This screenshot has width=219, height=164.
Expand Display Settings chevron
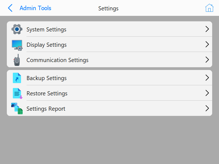[207, 44]
